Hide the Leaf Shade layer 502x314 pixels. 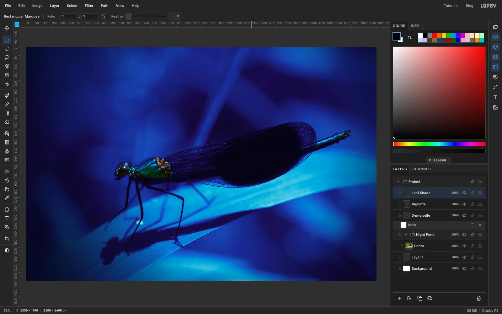click(x=464, y=193)
